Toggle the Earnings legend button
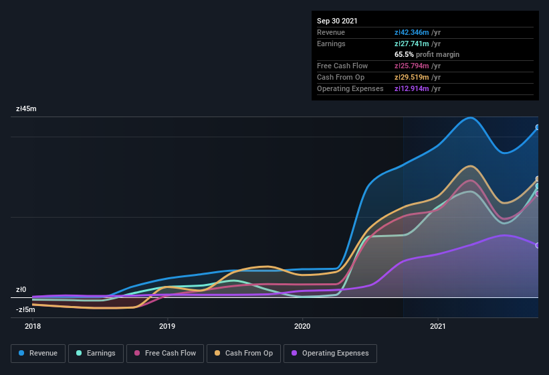This screenshot has height=375, width=549. [x=96, y=354]
